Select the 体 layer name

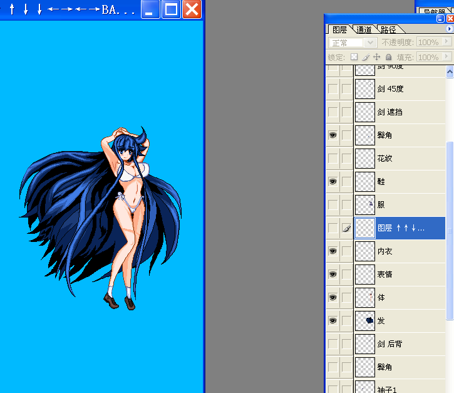point(381,298)
